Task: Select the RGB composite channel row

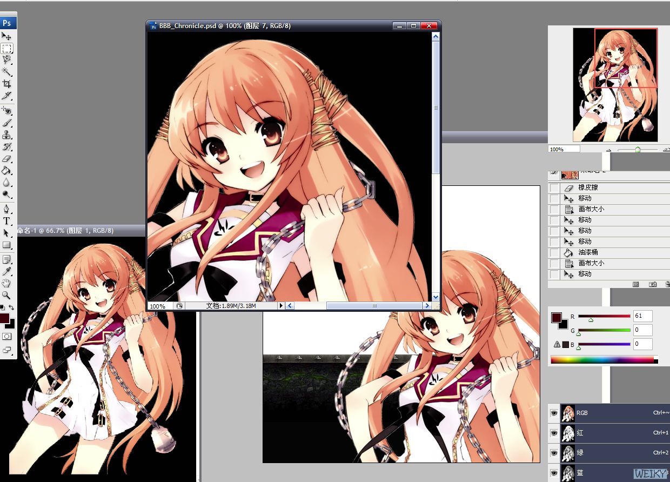Action: [x=615, y=413]
